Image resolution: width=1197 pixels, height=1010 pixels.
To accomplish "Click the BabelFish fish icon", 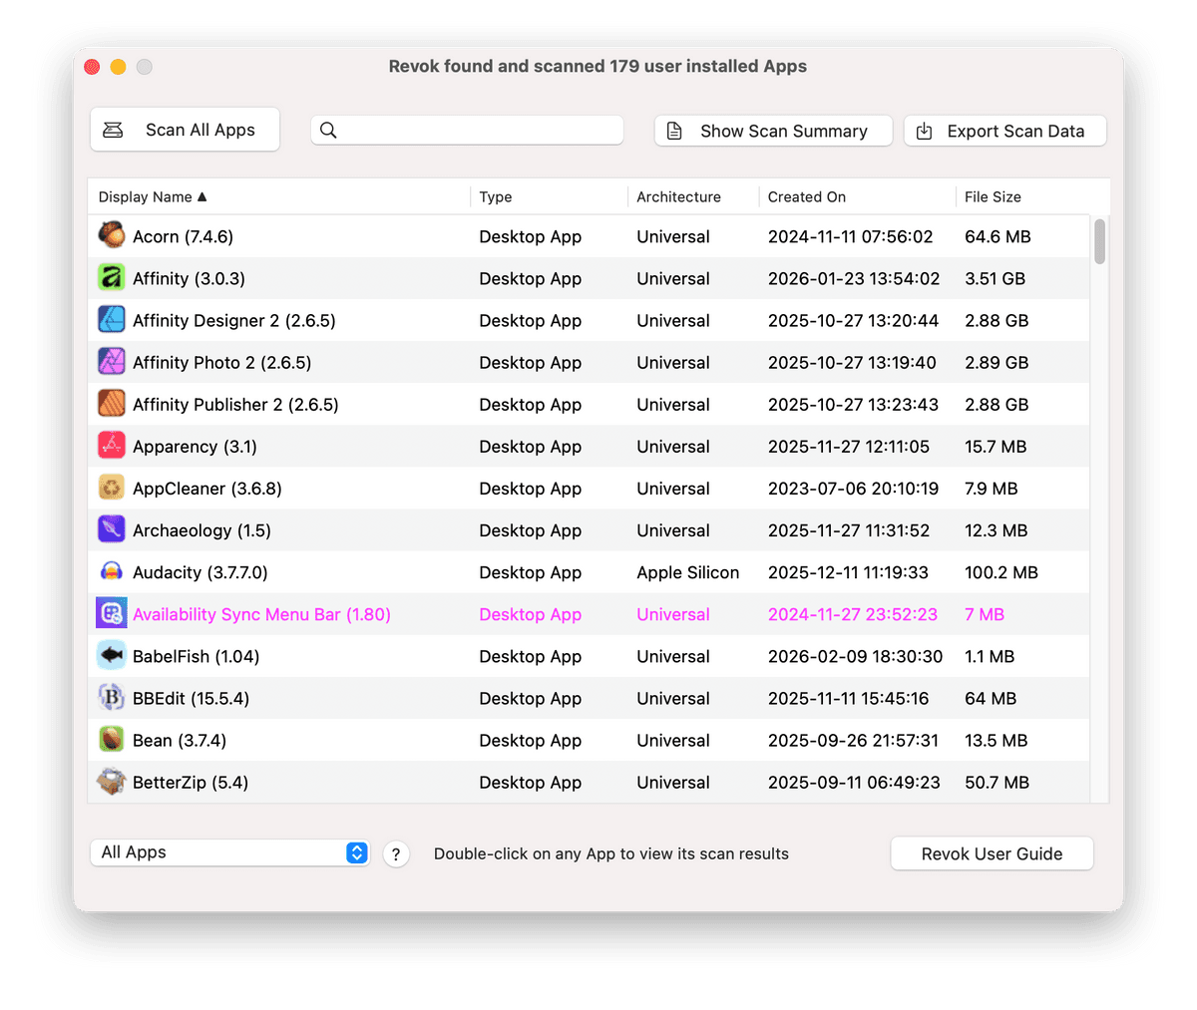I will (x=111, y=656).
